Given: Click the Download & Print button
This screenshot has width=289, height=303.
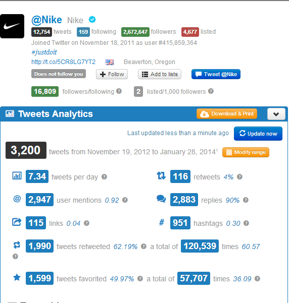Looking at the screenshot, I should [227, 113].
